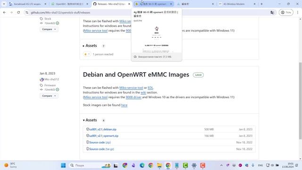Open the Debian and OpenWRT eMMC Images title
This screenshot has width=302, height=170.
[x=136, y=75]
